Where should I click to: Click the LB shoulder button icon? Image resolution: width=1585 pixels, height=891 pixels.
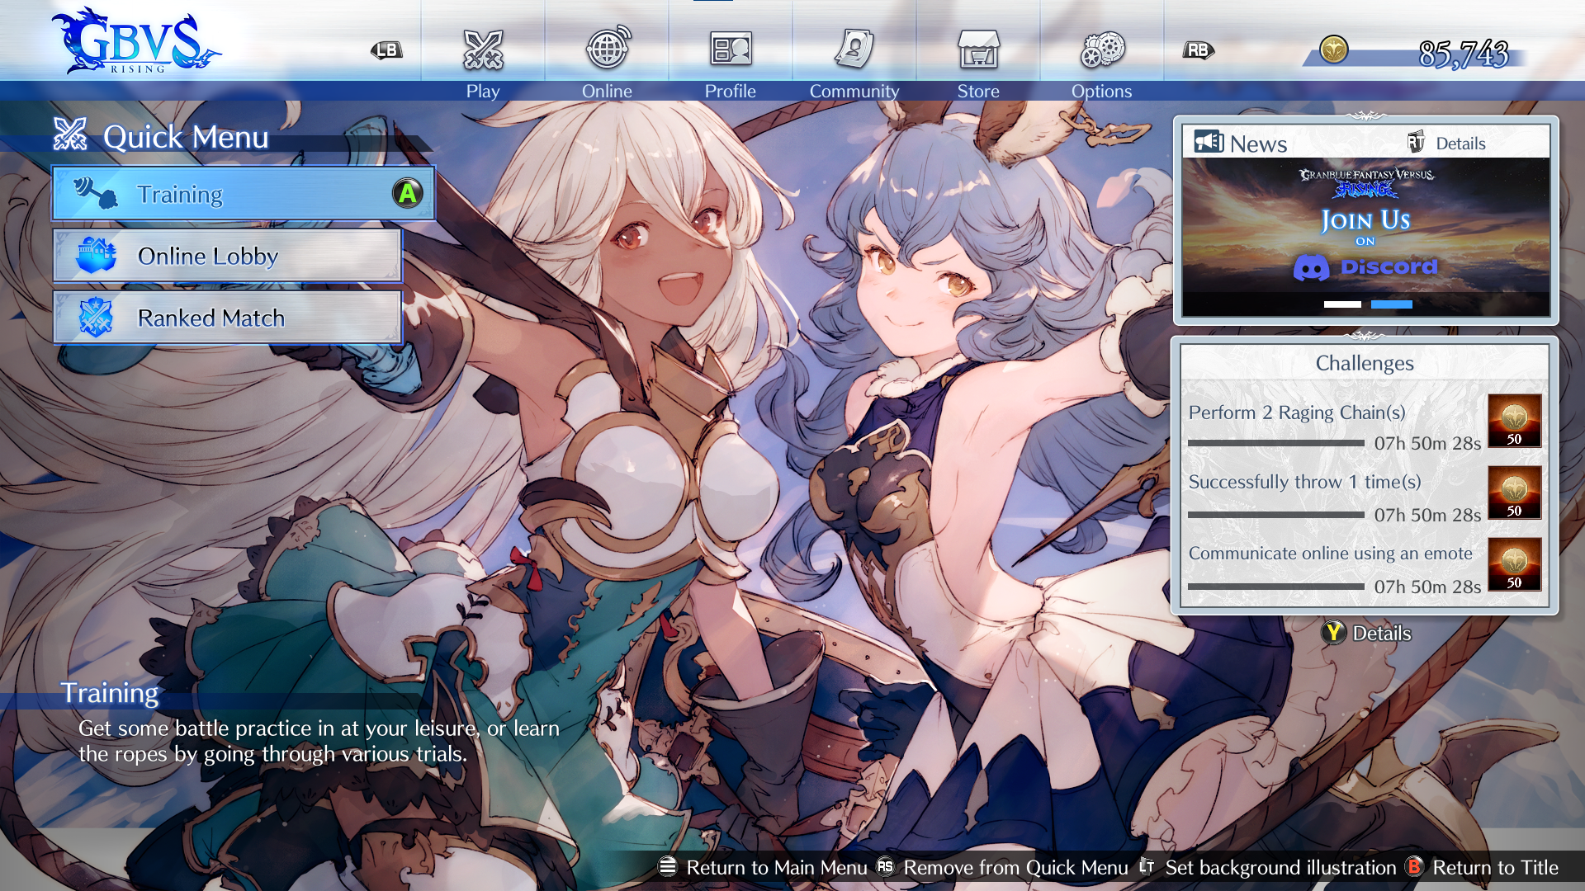pos(386,50)
